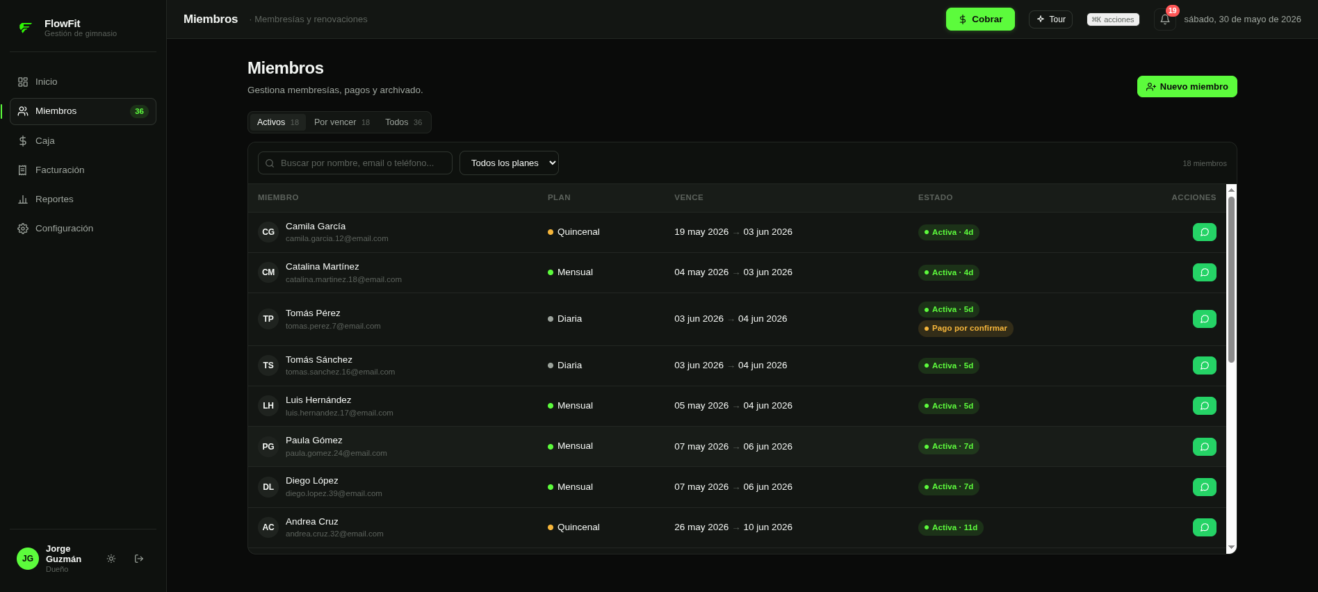The image size is (1318, 592).
Task: Expand the Todos los planes dropdown
Action: tap(509, 163)
